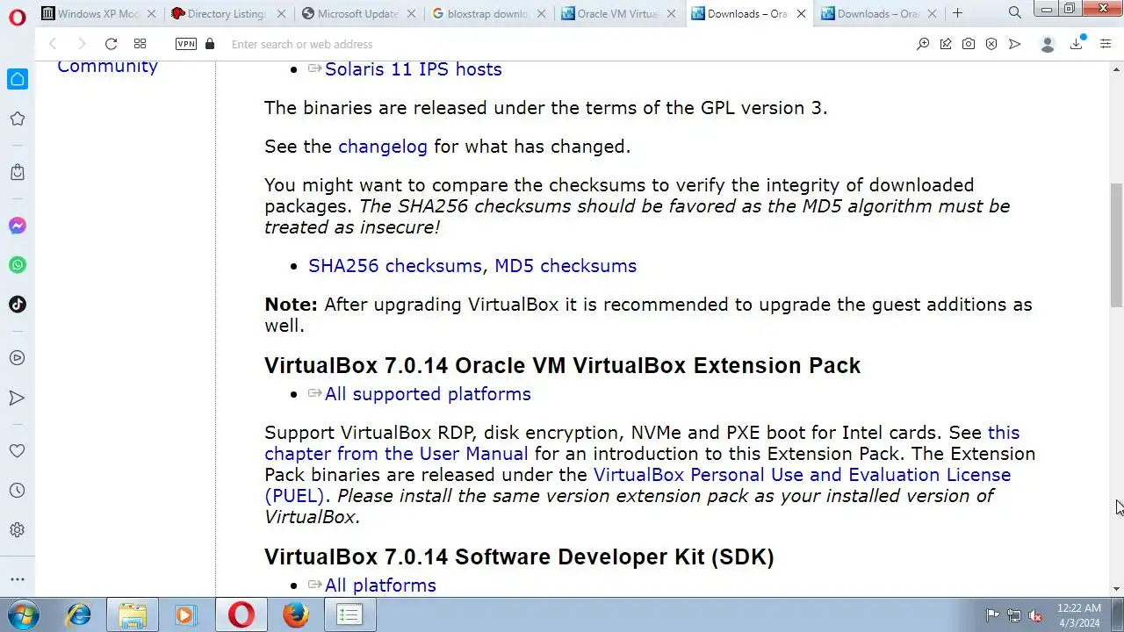Open Pinboards heart icon in sidebar
This screenshot has width=1124, height=632.
coord(18,451)
